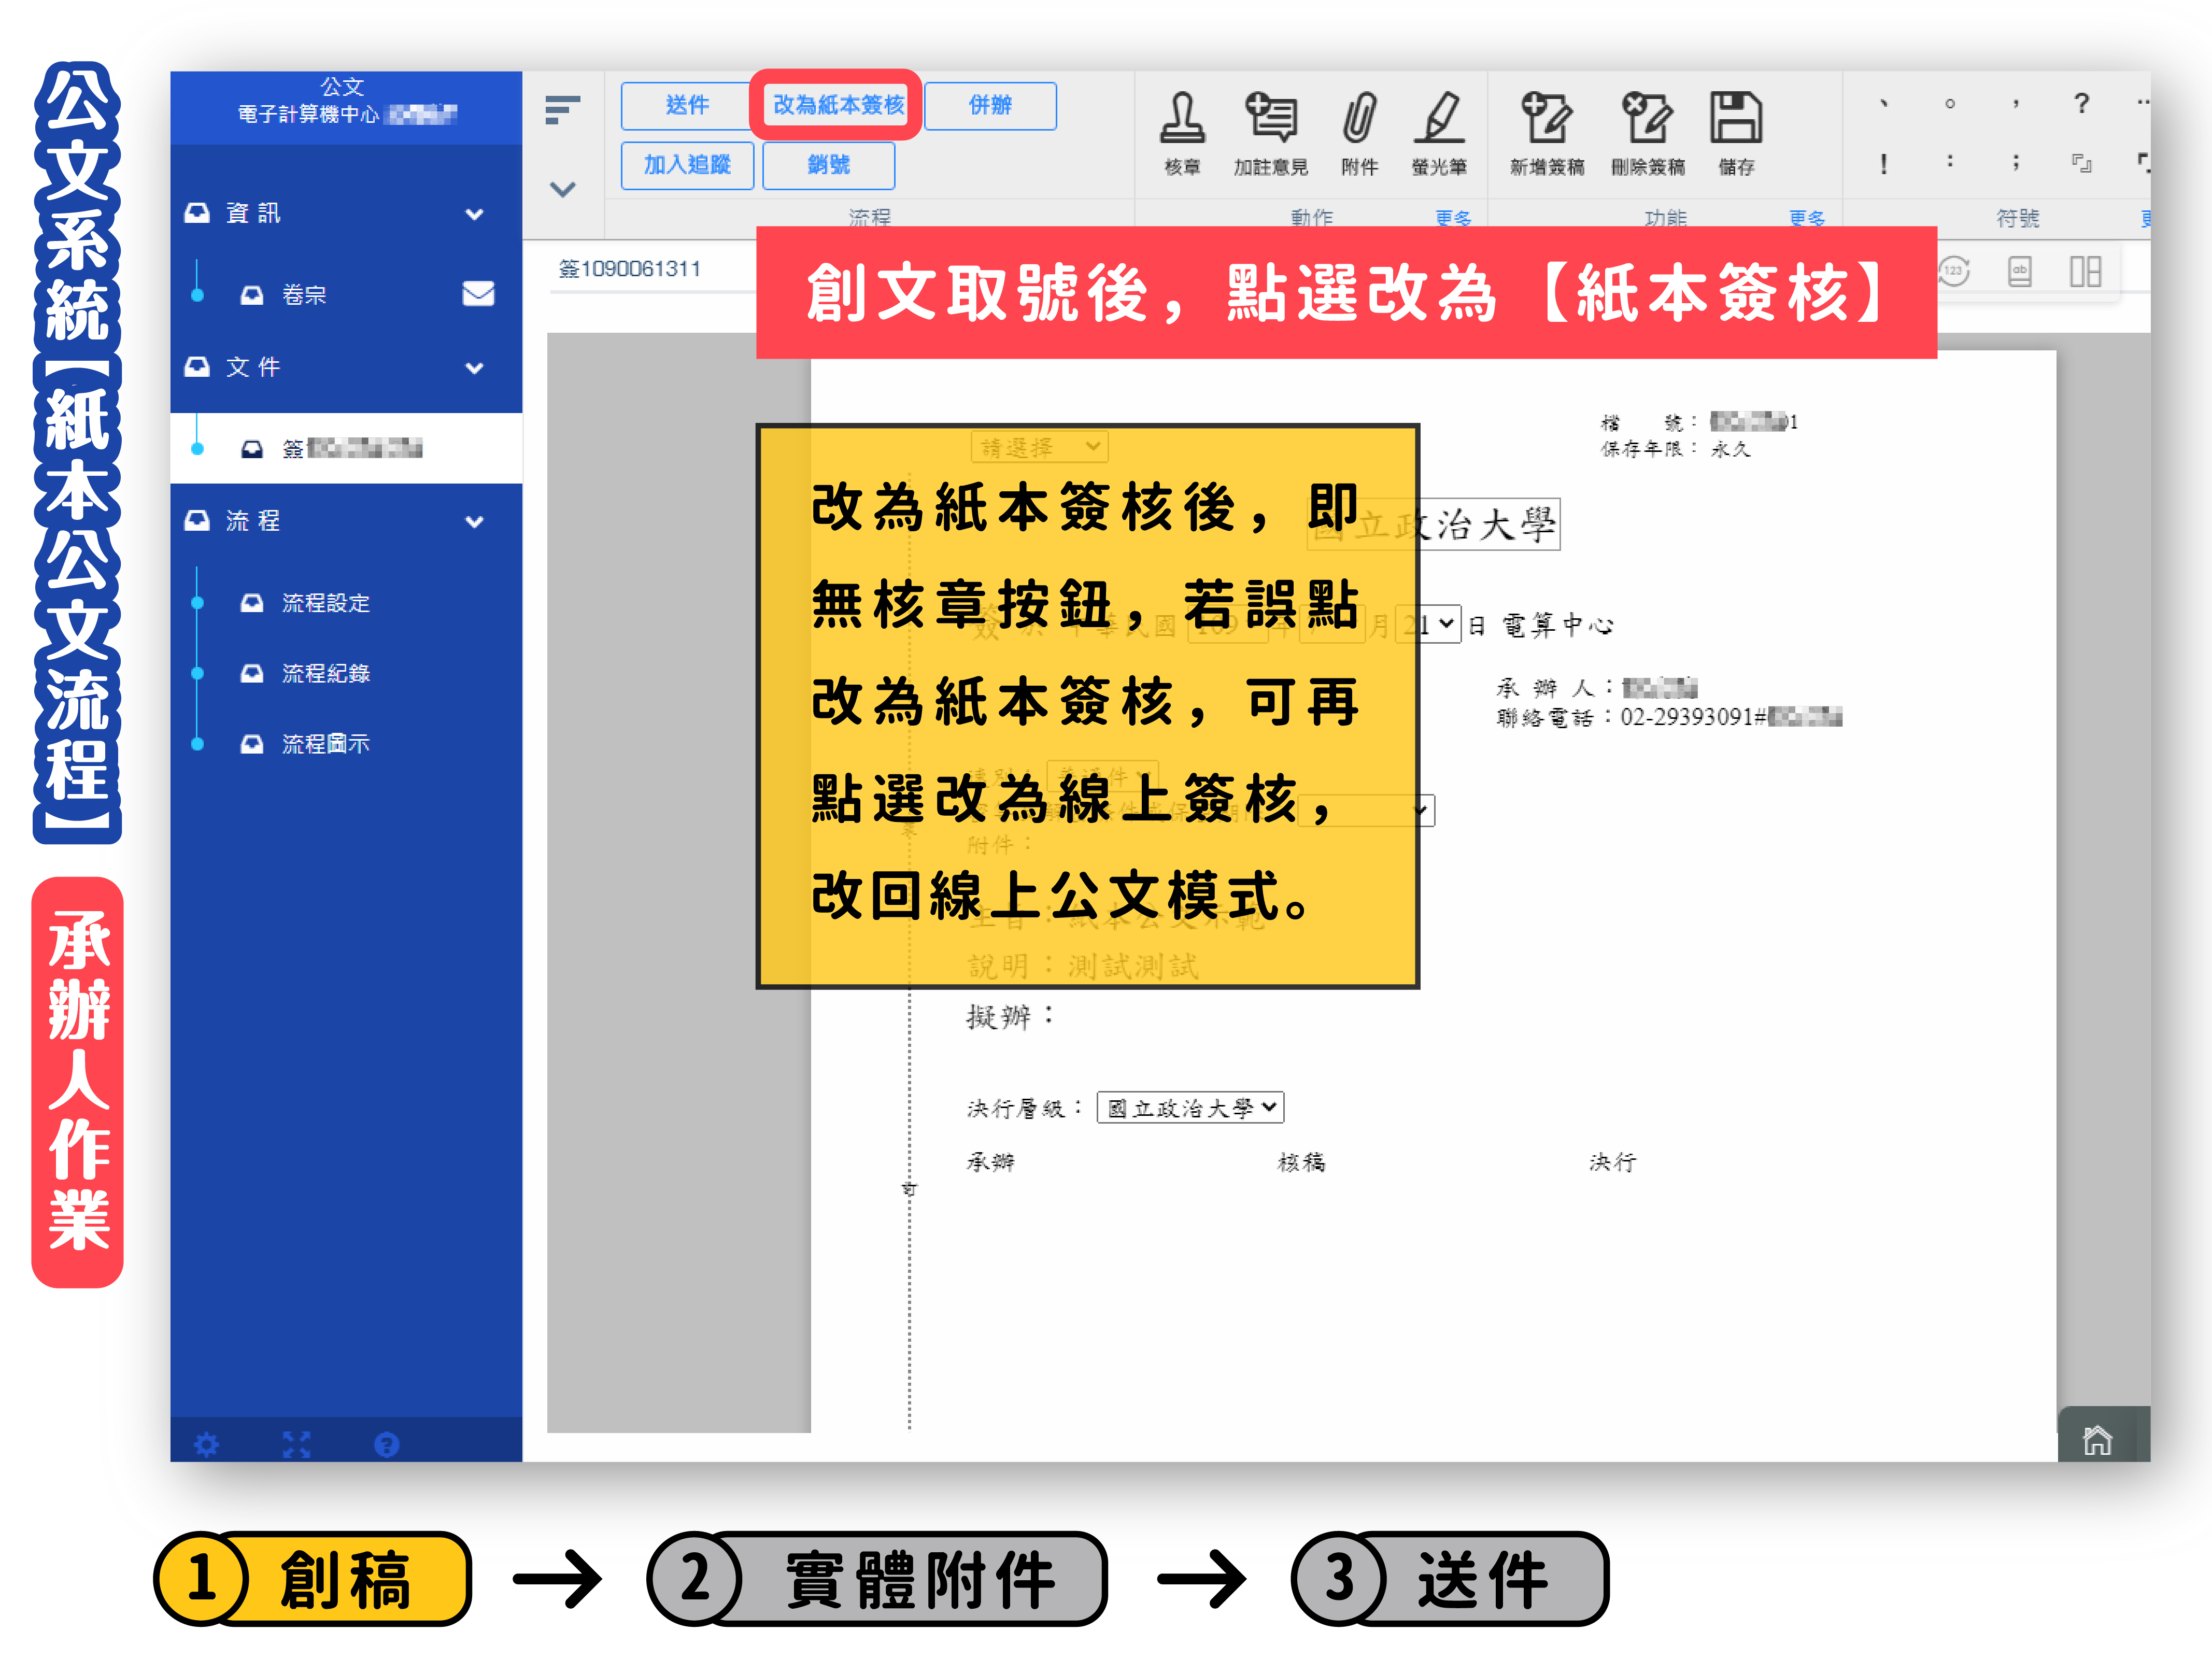Click the 併辦 button

coord(990,105)
